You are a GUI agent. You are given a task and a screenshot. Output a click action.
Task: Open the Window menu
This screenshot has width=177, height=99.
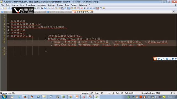(x=83, y=5)
